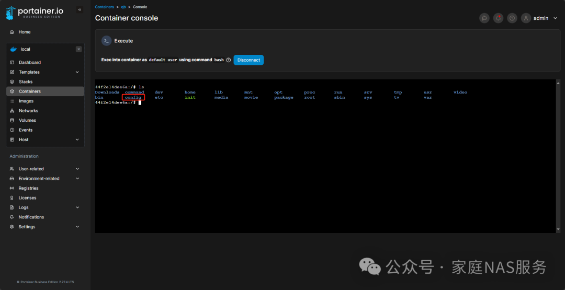Open the help question-mark icon in header
The image size is (565, 290).
coord(512,18)
